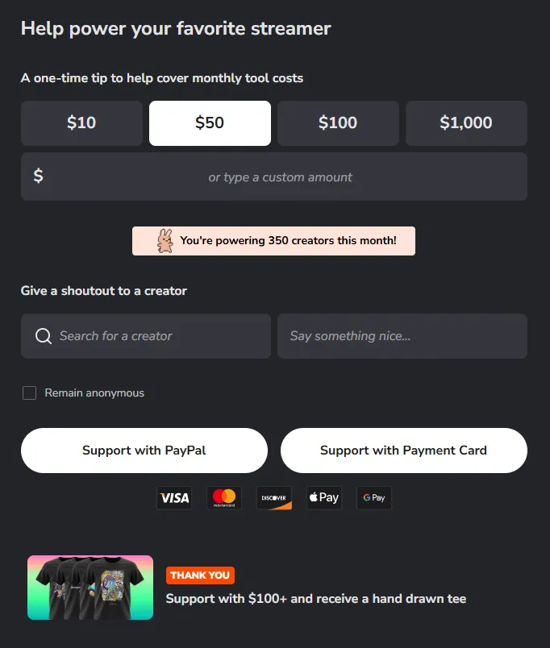Viewport: 550px width, 648px height.
Task: Click the bunny mascot icon in the banner
Action: (165, 240)
